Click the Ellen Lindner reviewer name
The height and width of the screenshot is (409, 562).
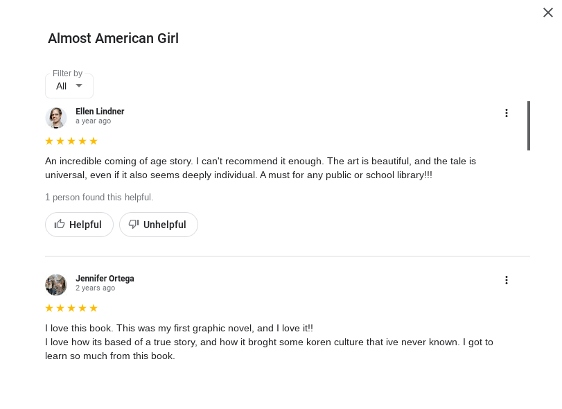point(100,112)
